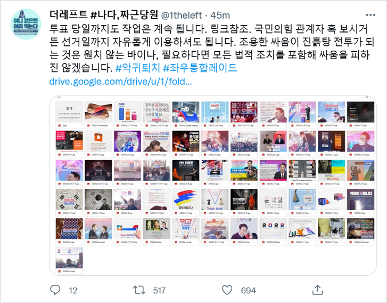Retweet using the arrows icon
Viewport: 387px width, 303px height.
click(x=139, y=290)
